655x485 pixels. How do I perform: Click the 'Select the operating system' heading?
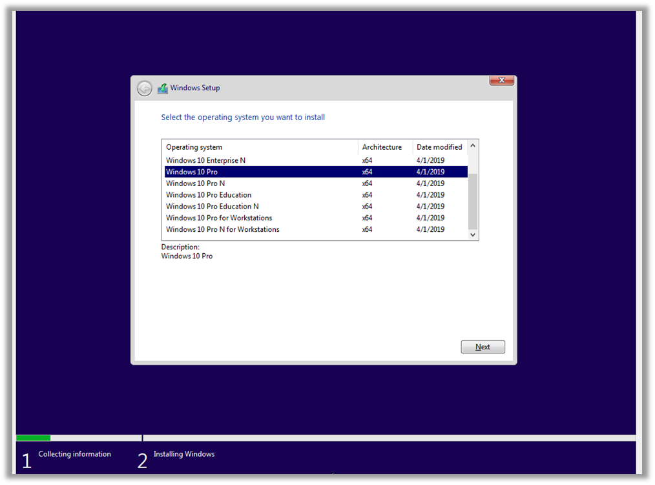243,118
